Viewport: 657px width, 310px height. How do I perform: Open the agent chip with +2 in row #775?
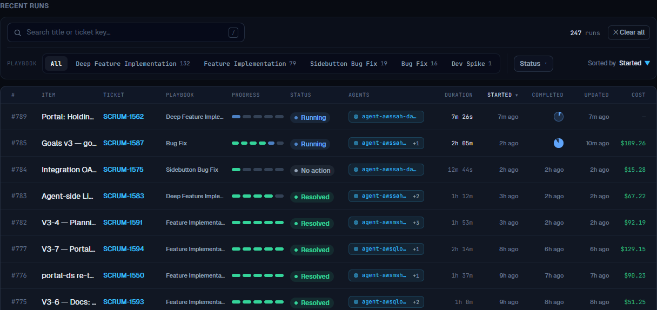click(x=386, y=302)
